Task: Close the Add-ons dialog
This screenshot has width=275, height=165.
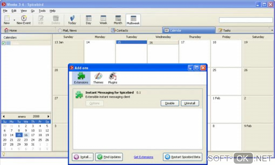Action: tap(203, 68)
